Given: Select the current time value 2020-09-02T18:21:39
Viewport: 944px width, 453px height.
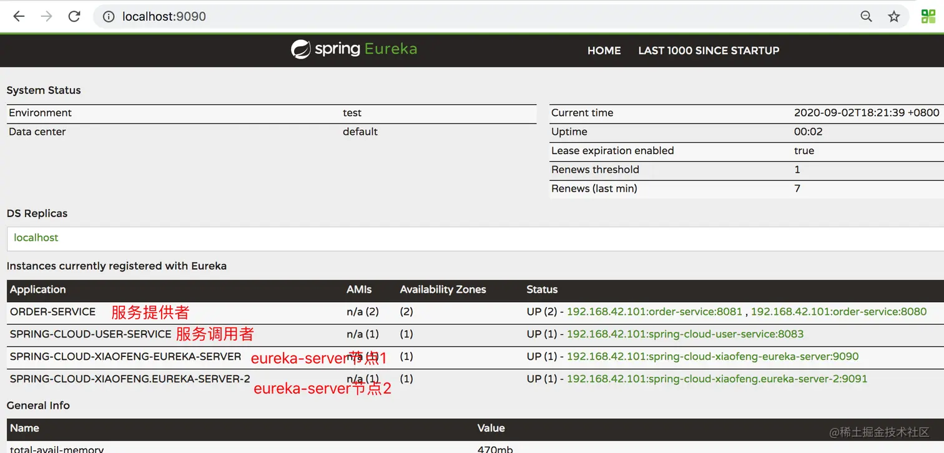Looking at the screenshot, I should [867, 113].
